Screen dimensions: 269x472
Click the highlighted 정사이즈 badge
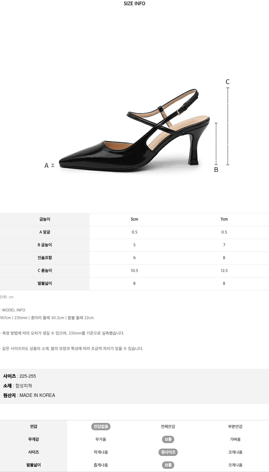tap(168, 452)
